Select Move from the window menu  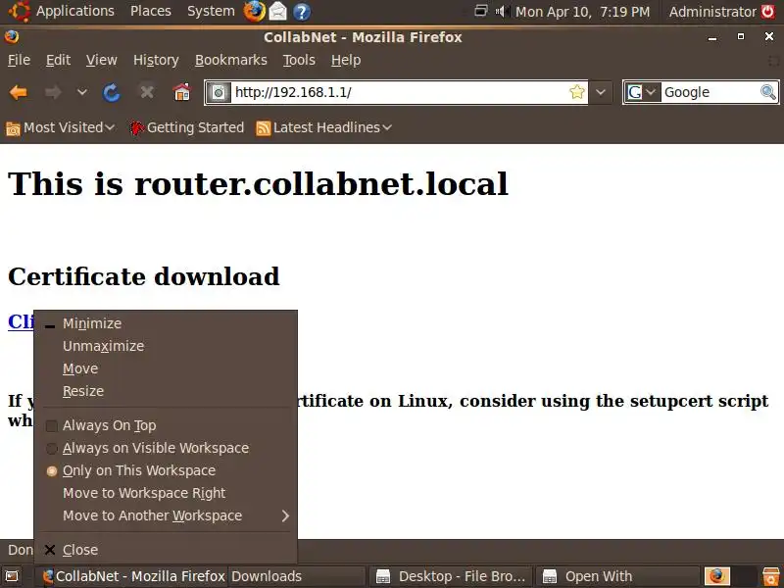(x=166, y=368)
